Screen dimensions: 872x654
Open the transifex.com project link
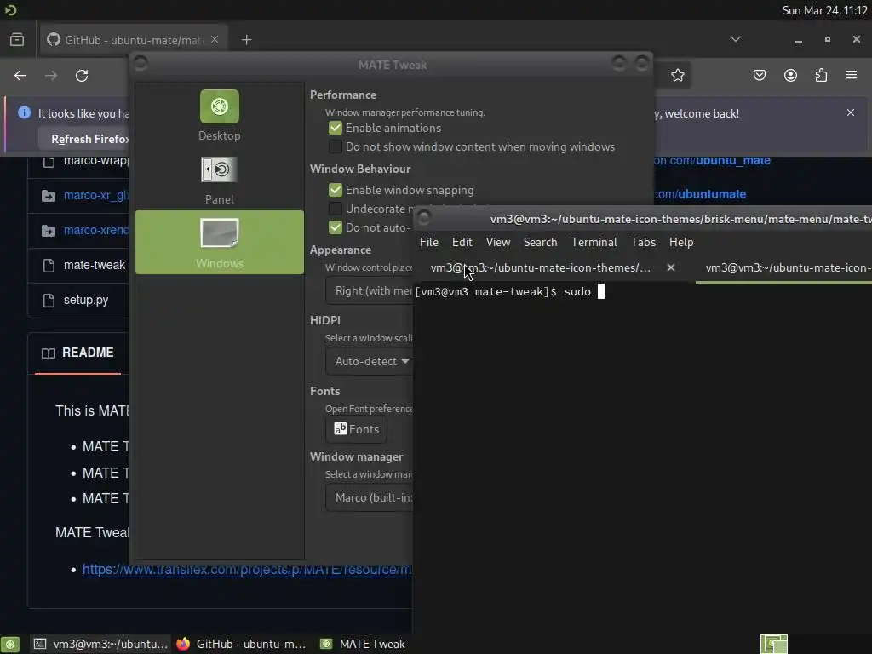[247, 570]
